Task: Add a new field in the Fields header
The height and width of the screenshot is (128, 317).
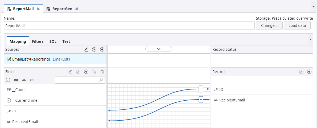Action: point(86,72)
